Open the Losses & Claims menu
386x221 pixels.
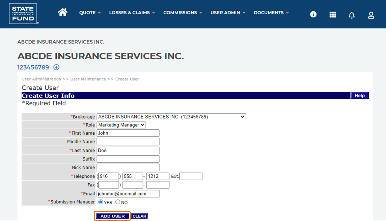(x=132, y=13)
